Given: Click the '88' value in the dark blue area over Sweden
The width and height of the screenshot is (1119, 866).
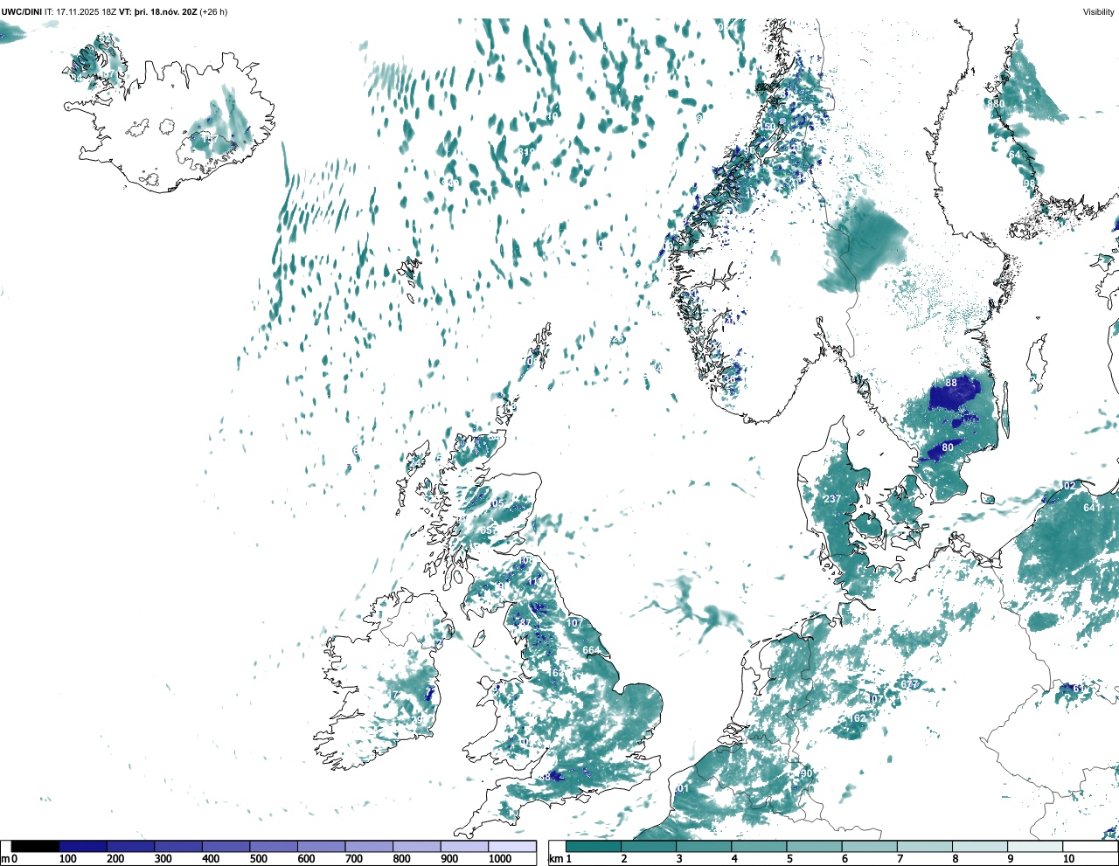Looking at the screenshot, I should [x=951, y=383].
